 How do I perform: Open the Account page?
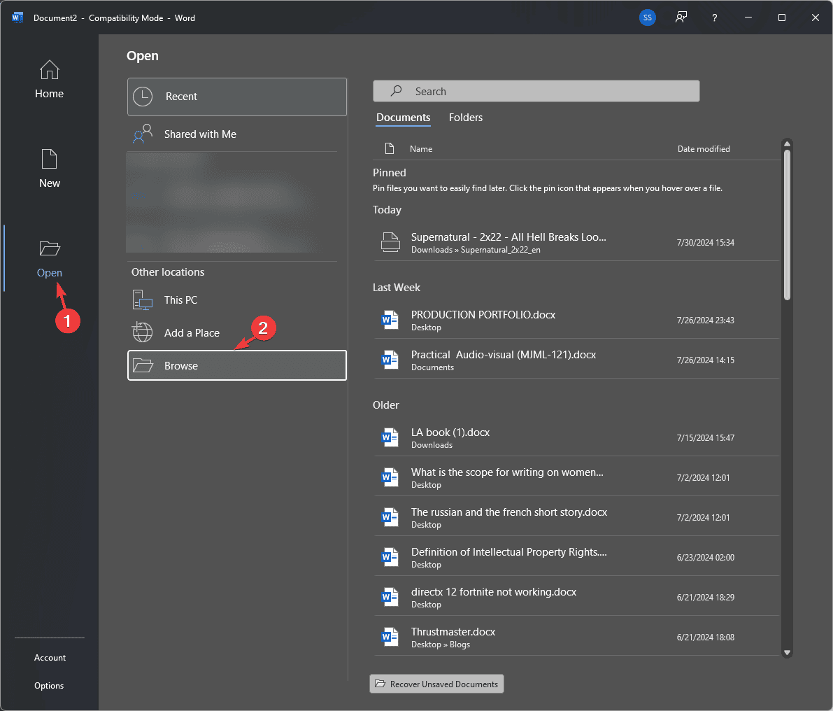[x=50, y=657]
